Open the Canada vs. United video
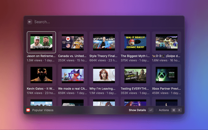This screenshot has height=130, width=208. pyautogui.click(x=72, y=42)
